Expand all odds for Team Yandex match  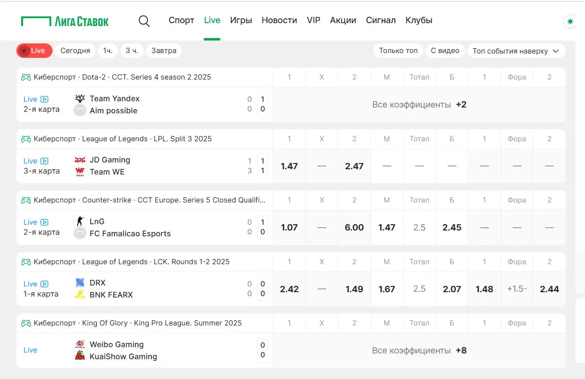point(419,105)
